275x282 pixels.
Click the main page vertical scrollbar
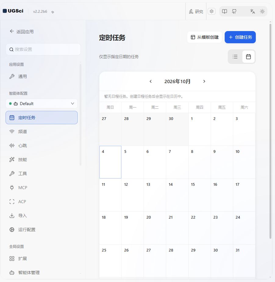coord(270,131)
